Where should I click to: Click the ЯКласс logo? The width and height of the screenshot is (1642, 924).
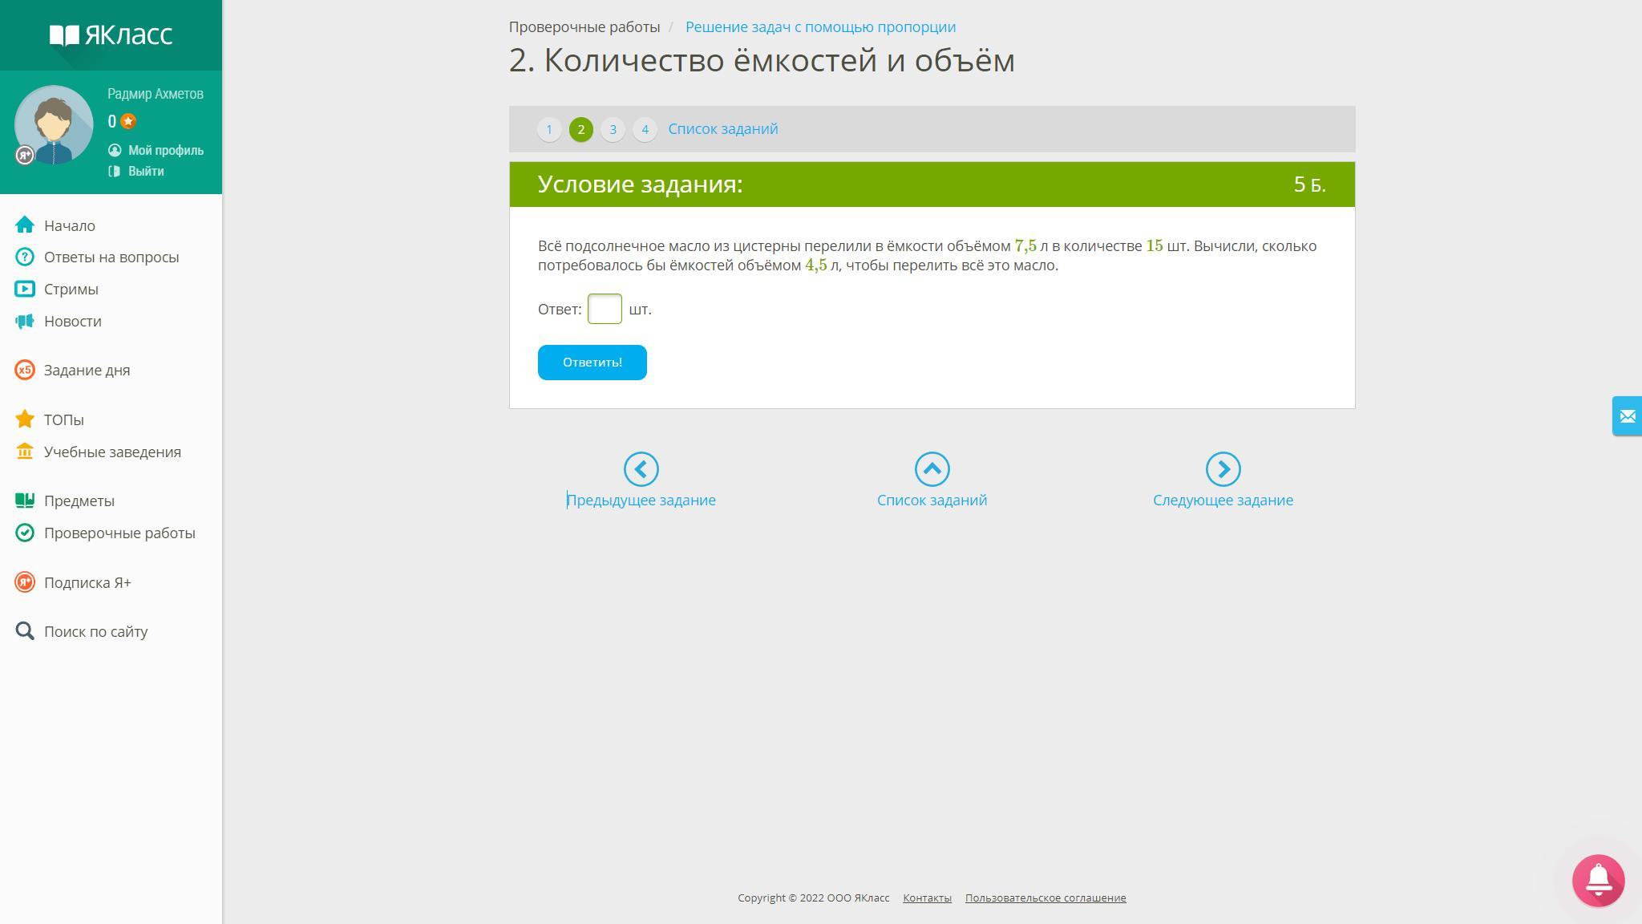[x=111, y=34]
